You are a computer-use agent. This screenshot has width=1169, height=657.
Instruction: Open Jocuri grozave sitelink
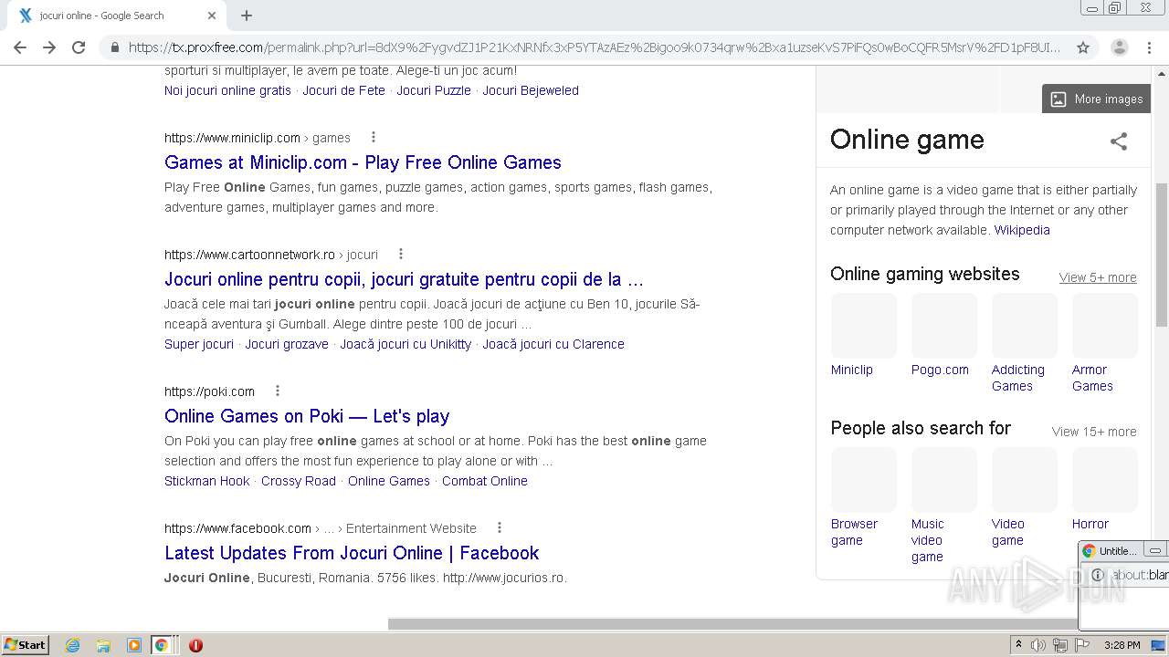287,344
